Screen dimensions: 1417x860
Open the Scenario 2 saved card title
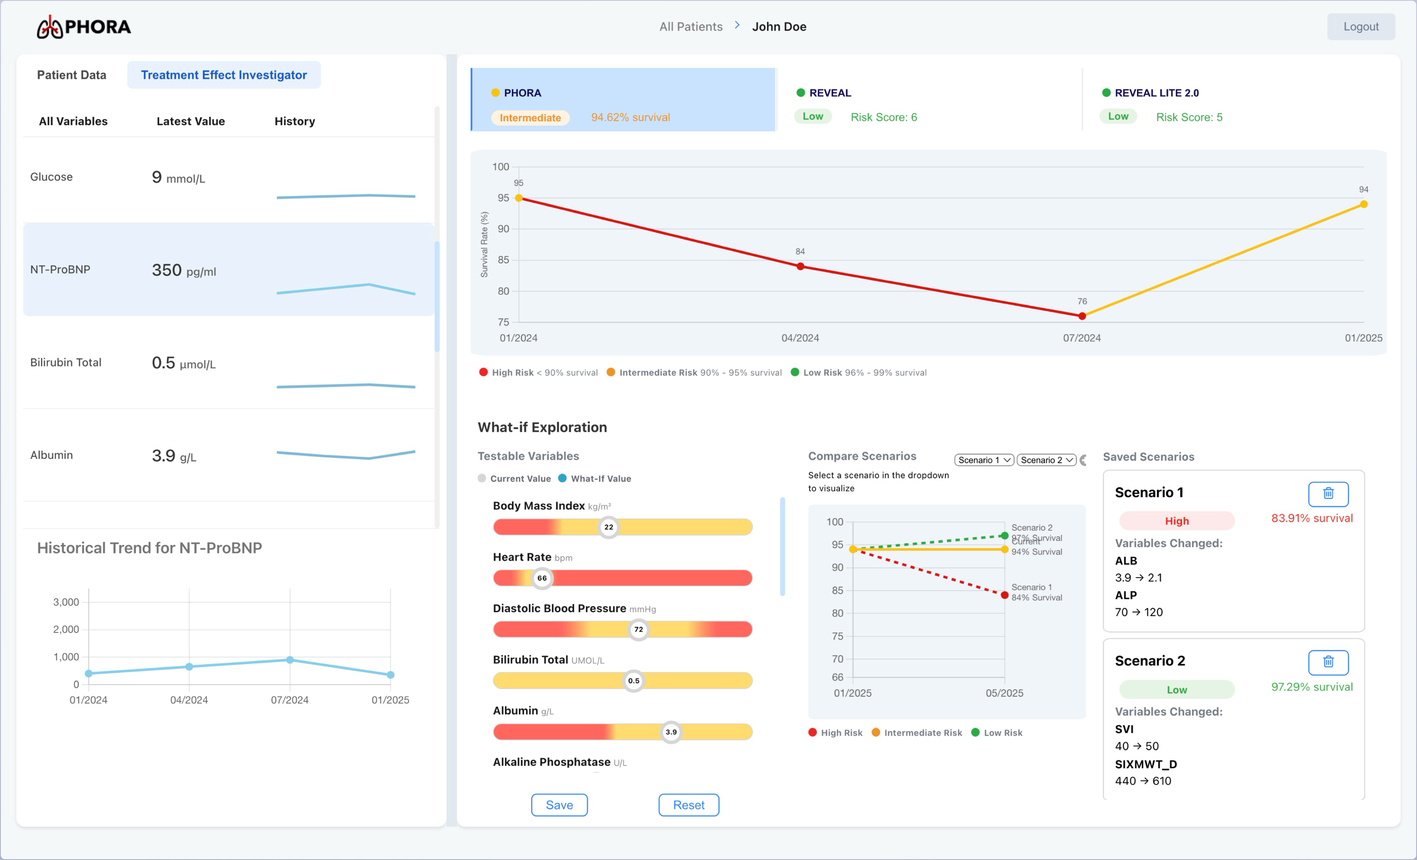[1150, 661]
